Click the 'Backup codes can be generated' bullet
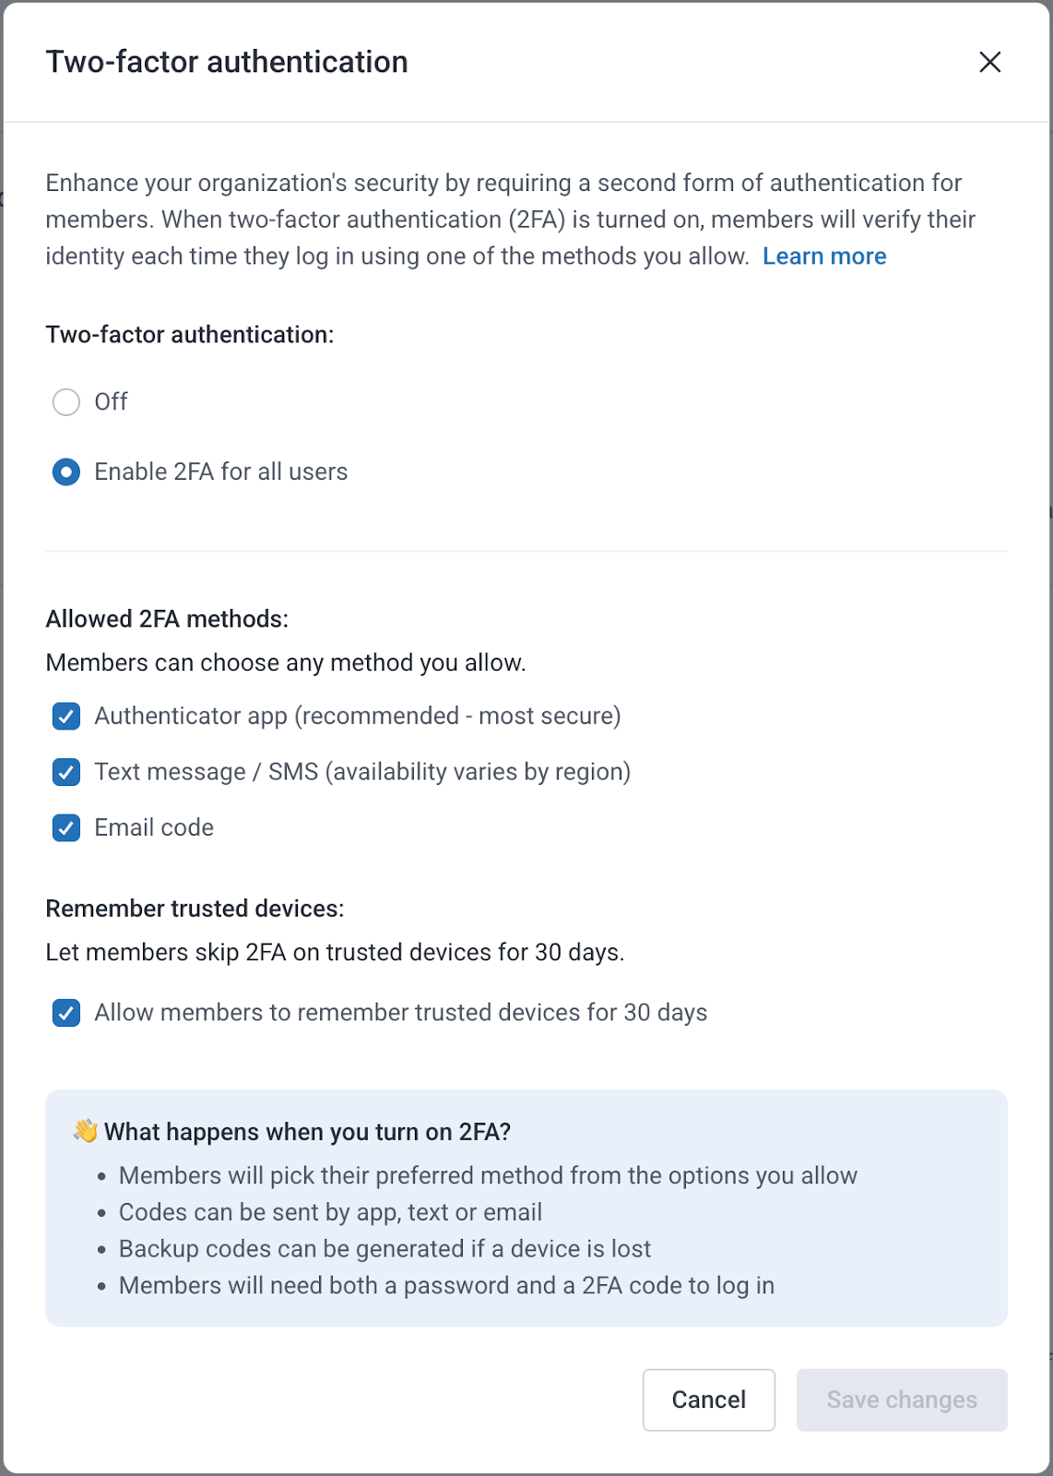 (385, 1249)
